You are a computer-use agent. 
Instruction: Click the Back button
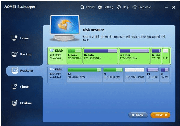138,115
